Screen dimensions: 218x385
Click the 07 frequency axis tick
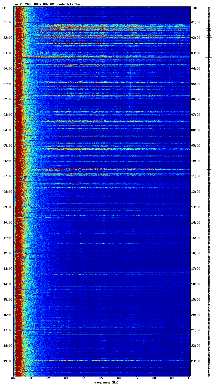[x=137, y=378]
